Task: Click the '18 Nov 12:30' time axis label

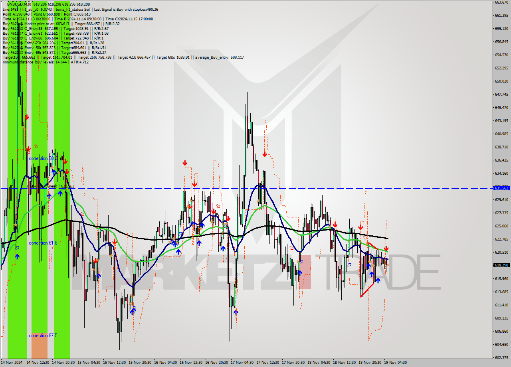Action: click(344, 363)
